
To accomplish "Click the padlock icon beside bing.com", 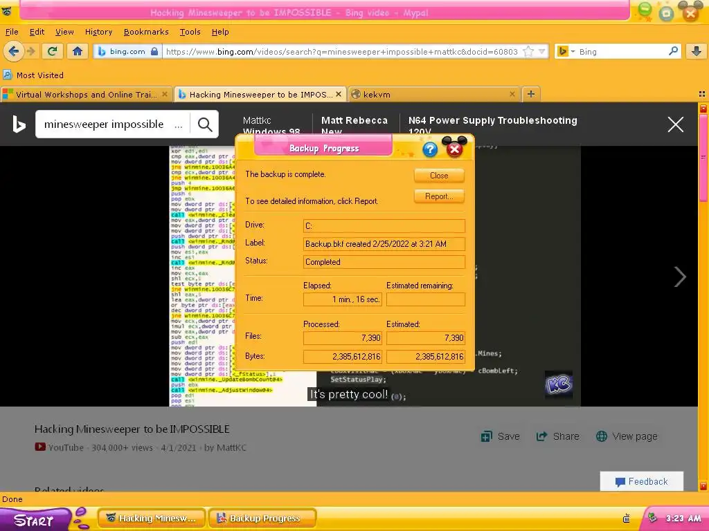I will 154,51.
